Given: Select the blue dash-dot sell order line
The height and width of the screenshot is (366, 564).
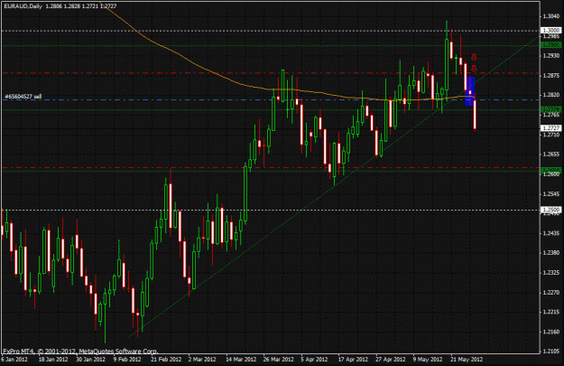Looking at the screenshot, I should coord(270,99).
